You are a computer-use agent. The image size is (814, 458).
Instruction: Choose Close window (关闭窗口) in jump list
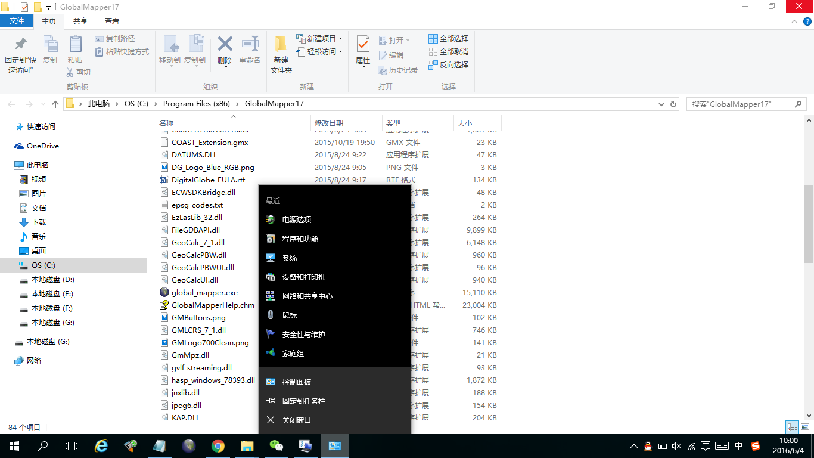point(335,420)
